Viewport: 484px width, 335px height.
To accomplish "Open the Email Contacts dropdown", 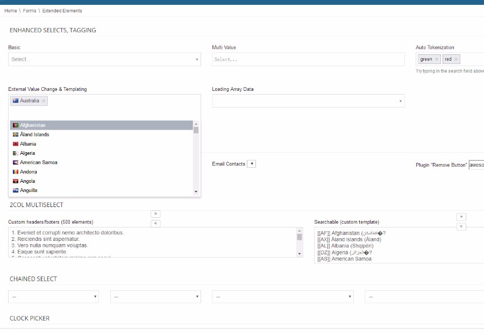I will pyautogui.click(x=252, y=164).
